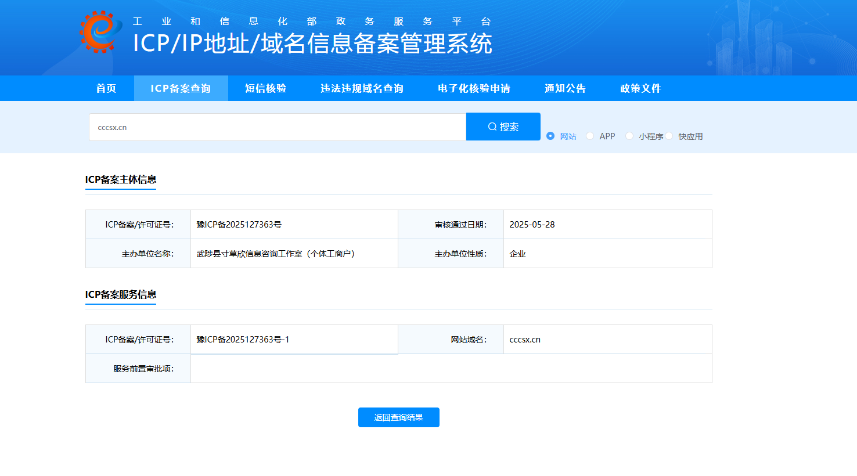The image size is (857, 476).
Task: Click the approval date 2025-05-28
Action: tap(532, 225)
